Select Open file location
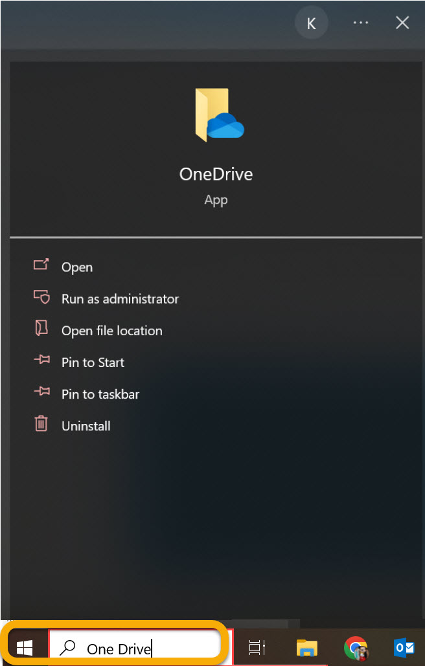The height and width of the screenshot is (666, 425). pos(111,331)
